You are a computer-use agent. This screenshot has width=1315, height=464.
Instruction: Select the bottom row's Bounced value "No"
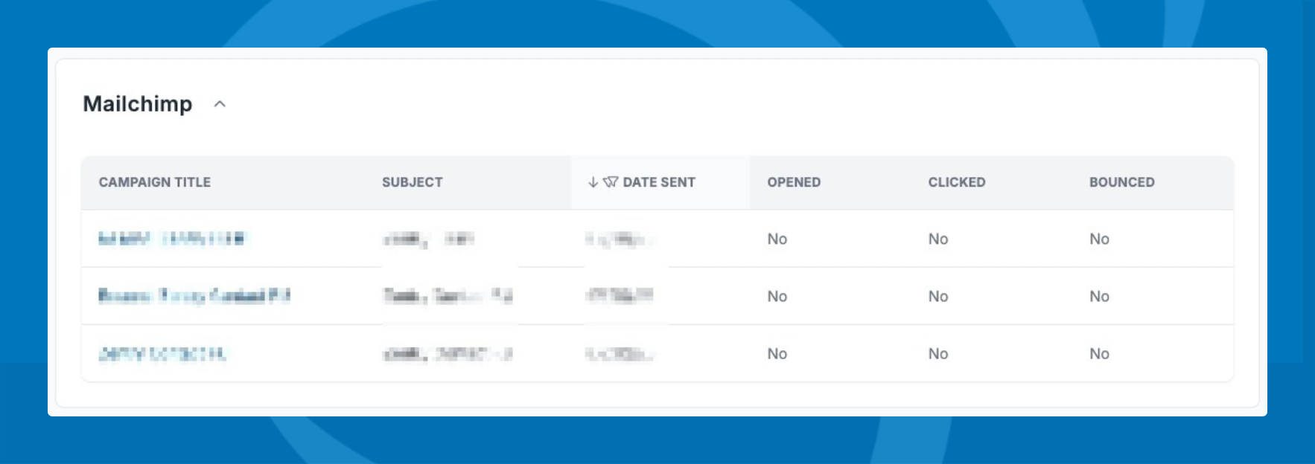point(1099,354)
